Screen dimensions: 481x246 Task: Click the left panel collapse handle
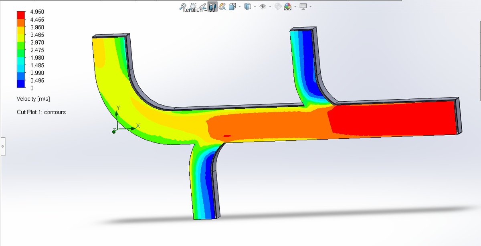[x=2, y=147]
